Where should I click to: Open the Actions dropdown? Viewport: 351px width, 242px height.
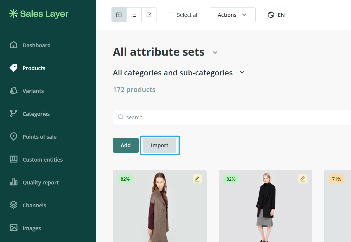[232, 15]
